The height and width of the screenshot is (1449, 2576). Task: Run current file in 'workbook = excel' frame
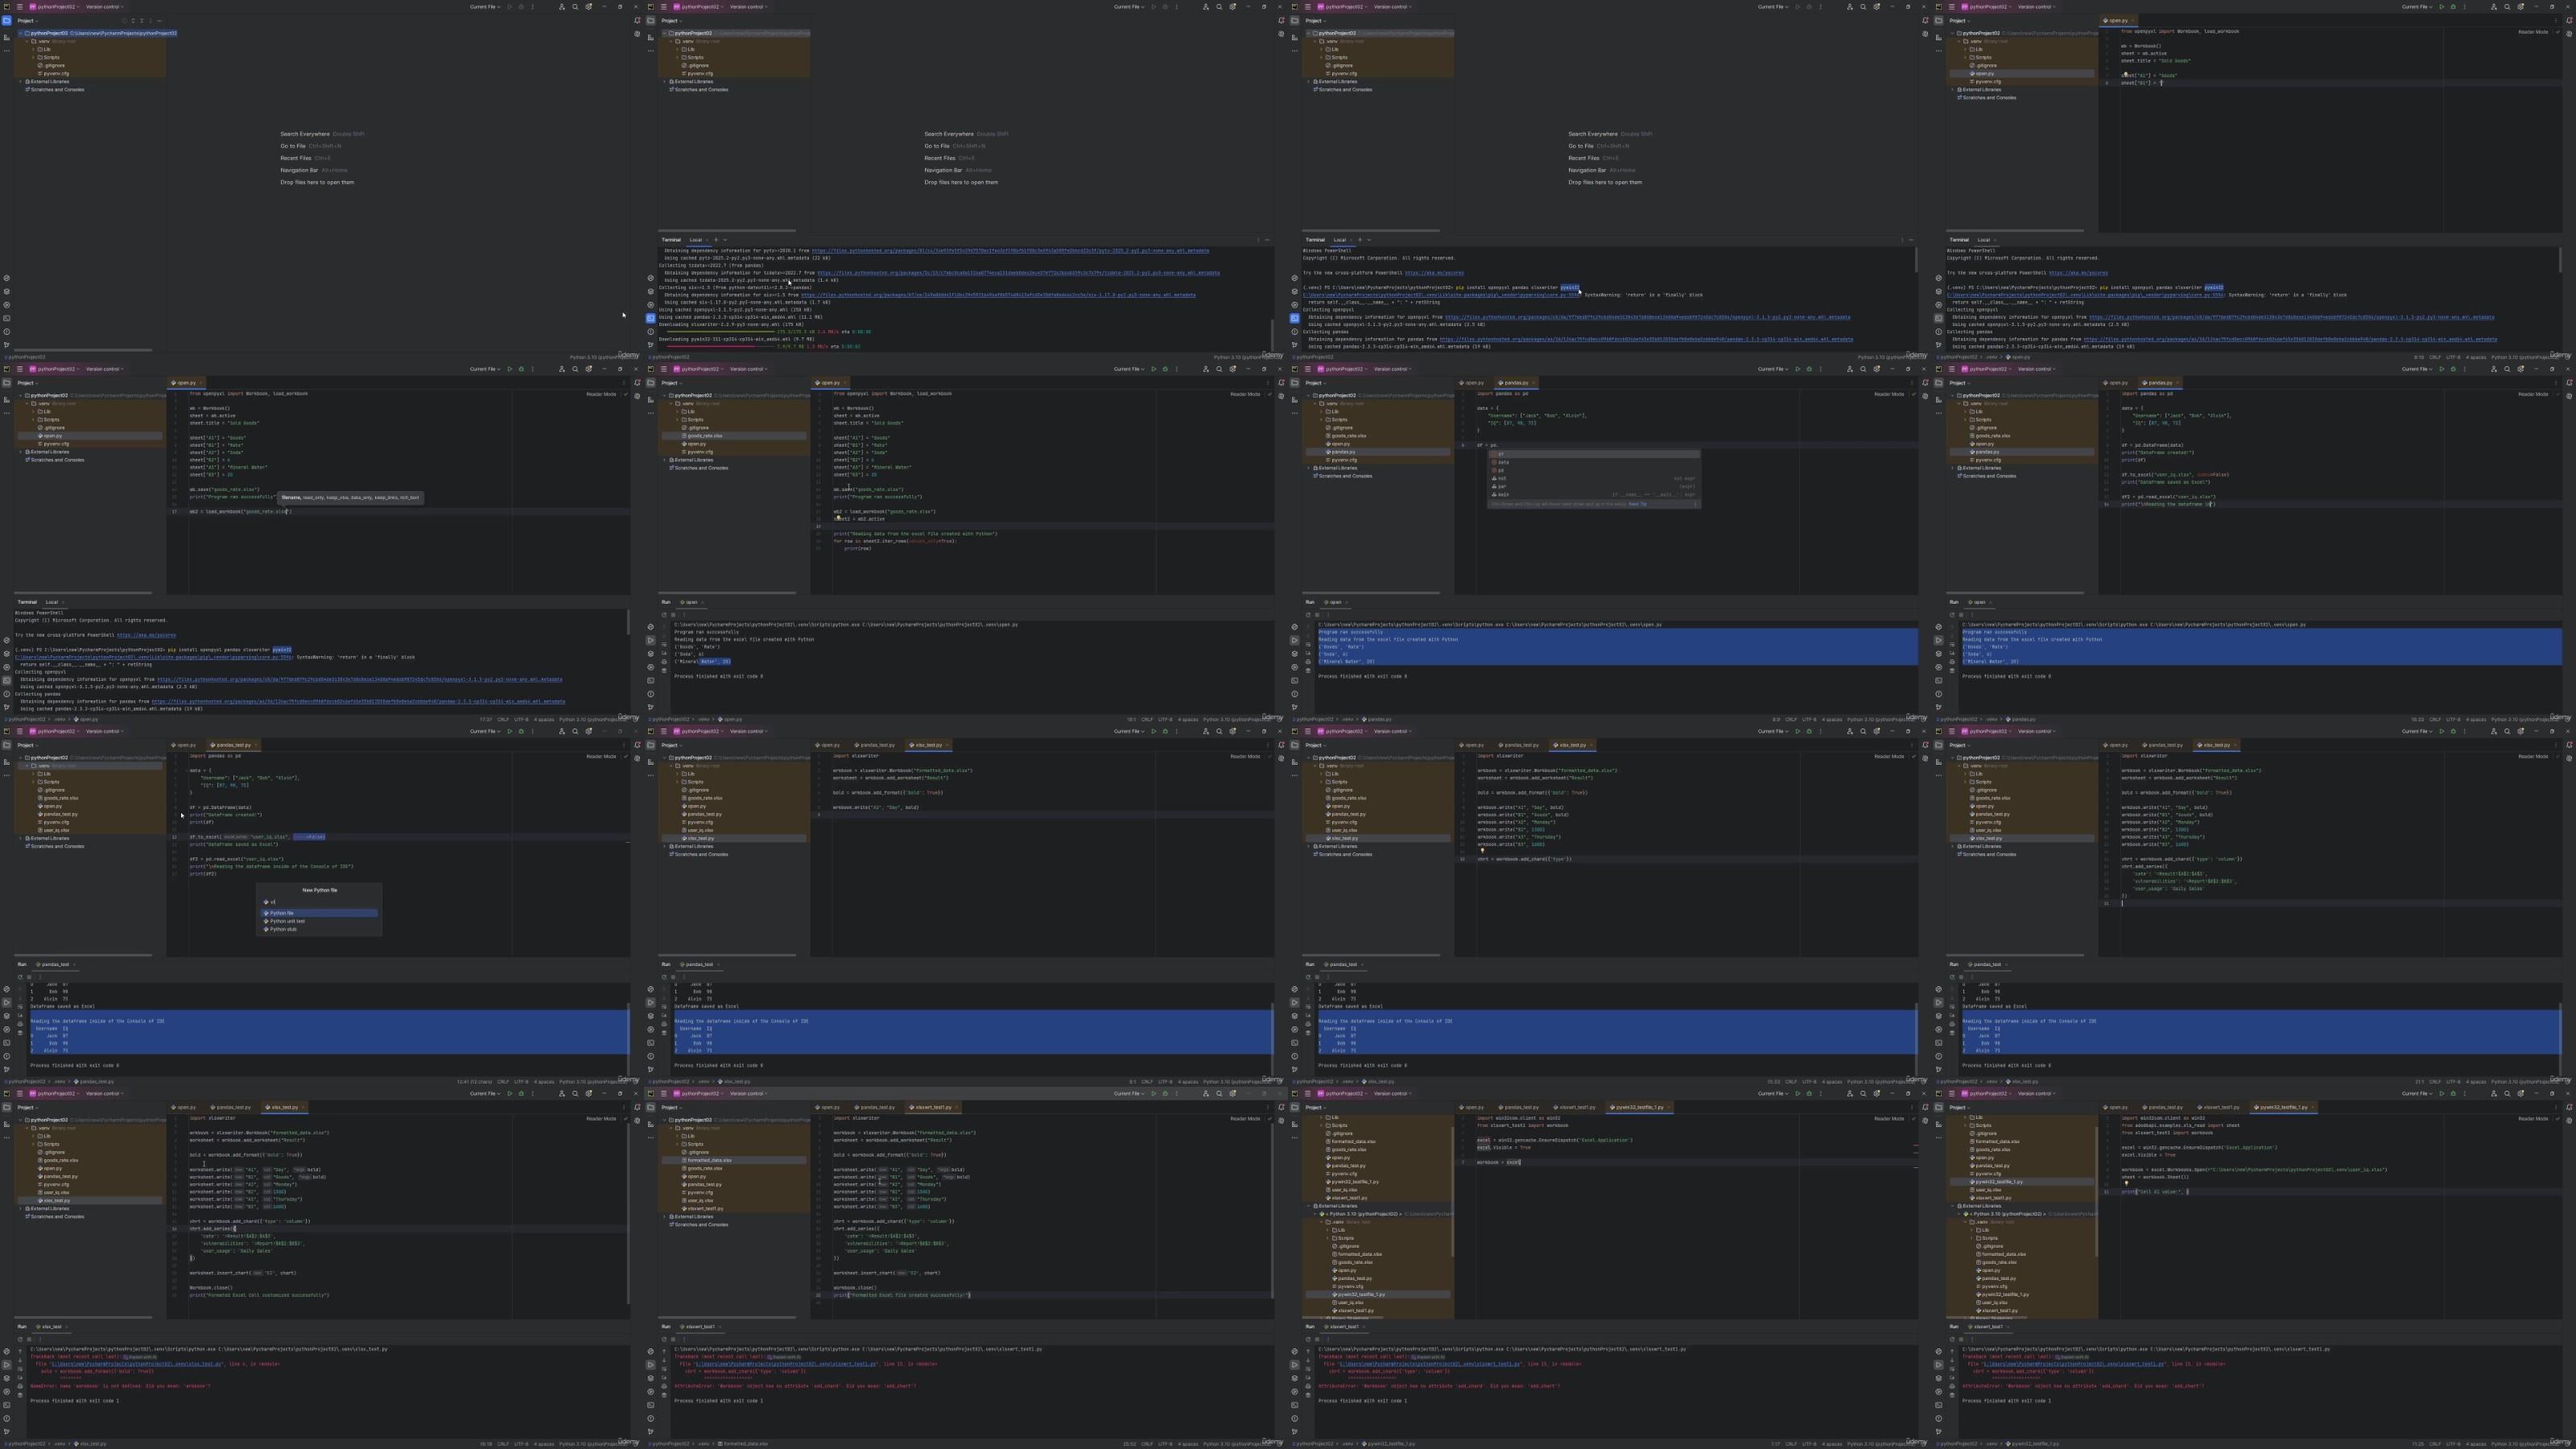pyautogui.click(x=1798, y=1094)
